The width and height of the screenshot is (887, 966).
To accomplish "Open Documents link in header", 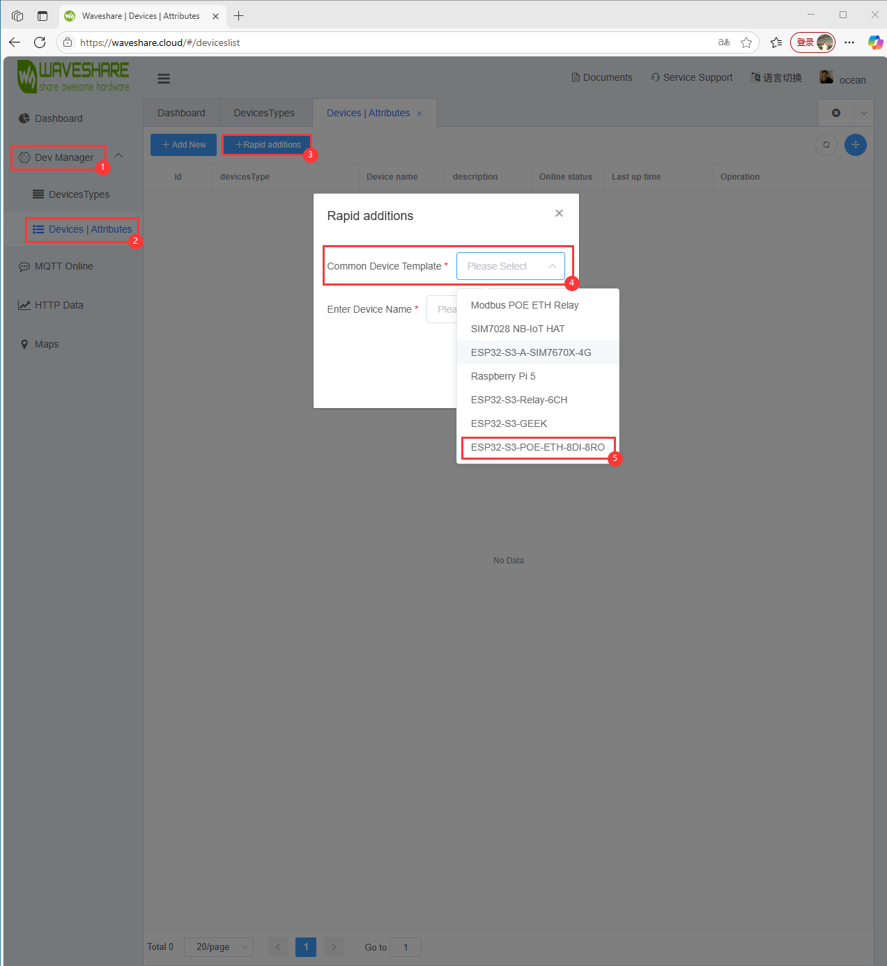I will [x=602, y=77].
